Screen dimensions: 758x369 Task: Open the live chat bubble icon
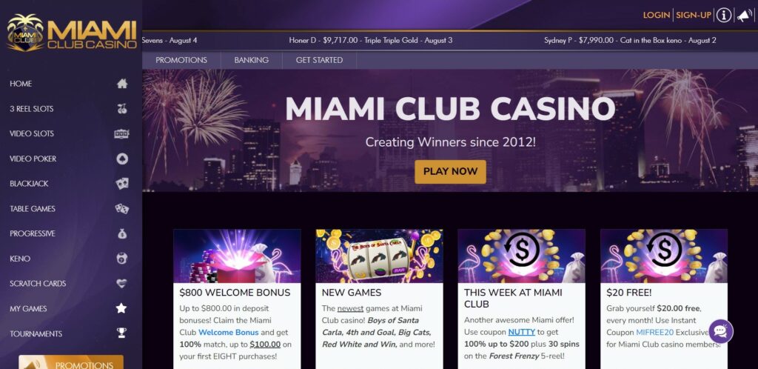tap(721, 331)
